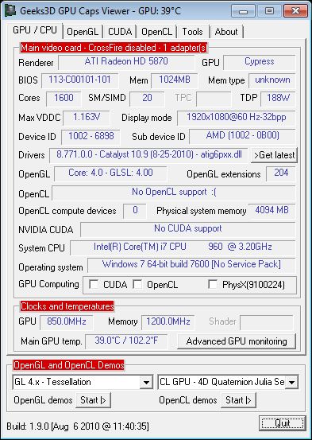The height and width of the screenshot is (440, 312).
Task: Start the OpenGL demo
Action: (93, 400)
